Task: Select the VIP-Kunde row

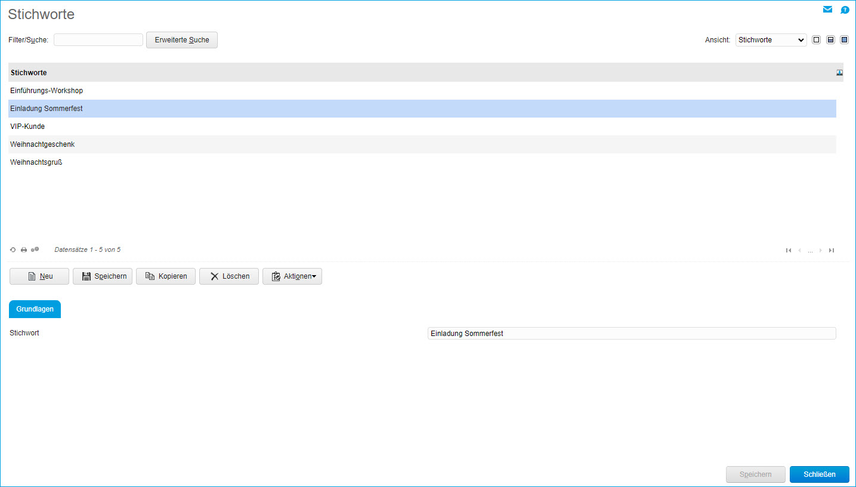Action: 422,127
